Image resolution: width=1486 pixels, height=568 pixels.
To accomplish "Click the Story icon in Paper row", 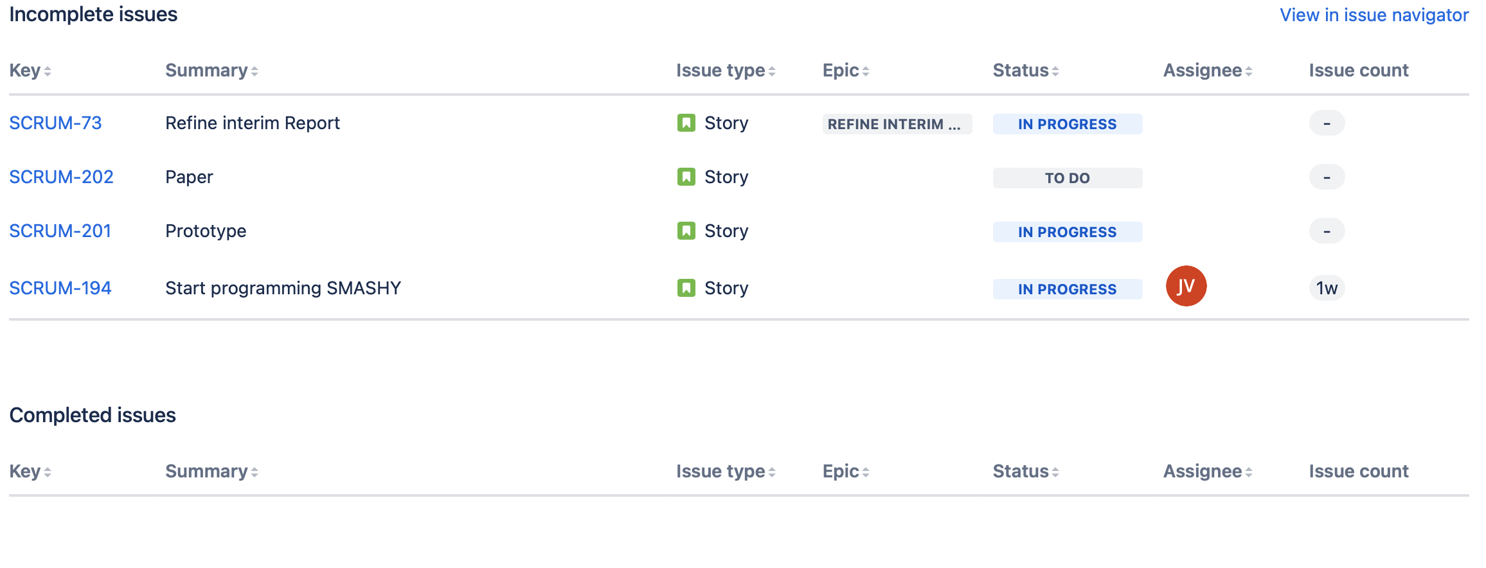I will (686, 177).
